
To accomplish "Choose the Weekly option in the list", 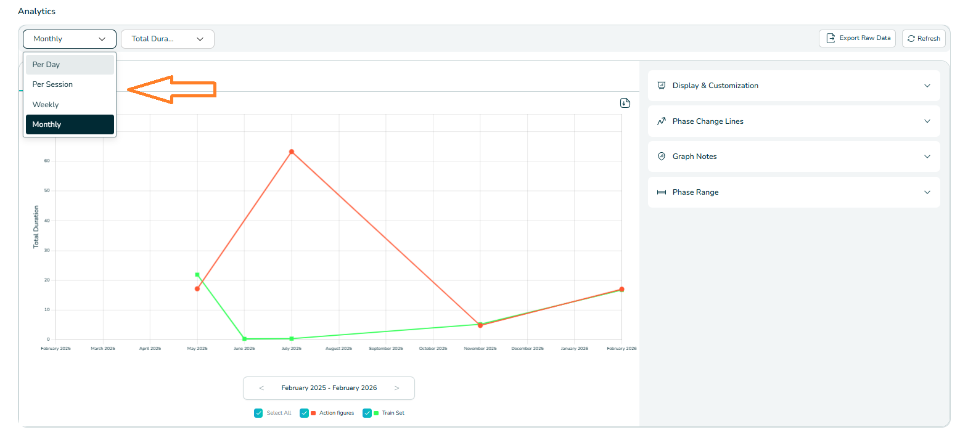I will point(70,105).
